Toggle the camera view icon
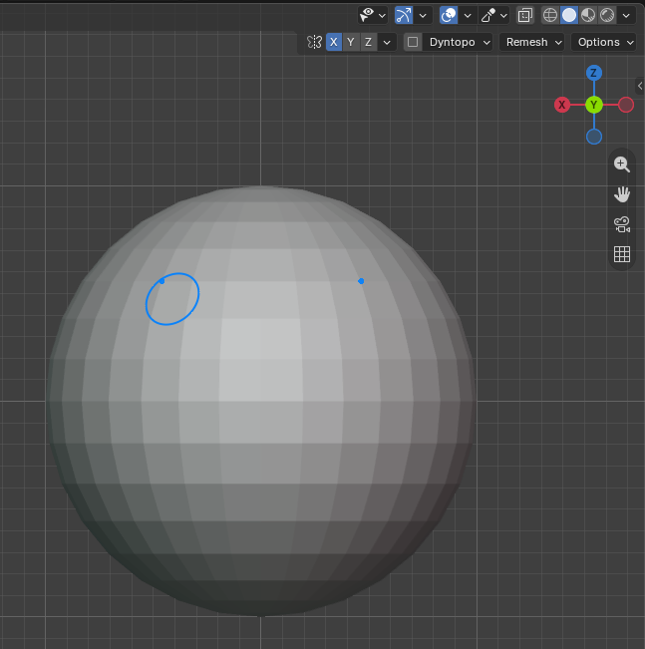The height and width of the screenshot is (649, 645). coord(621,224)
